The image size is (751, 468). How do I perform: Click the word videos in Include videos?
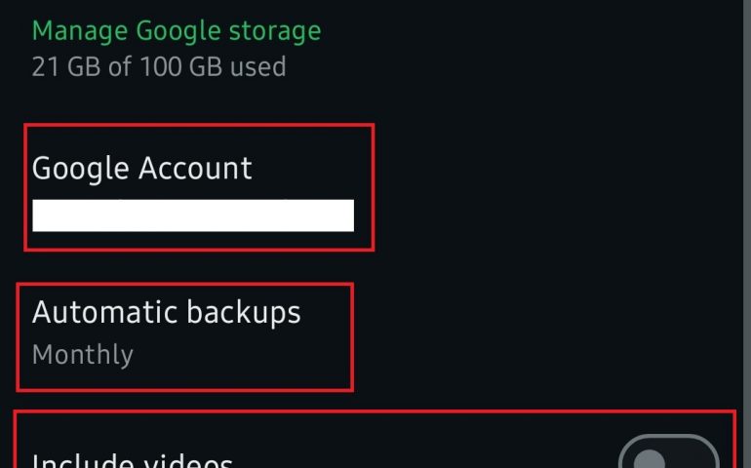(184, 460)
